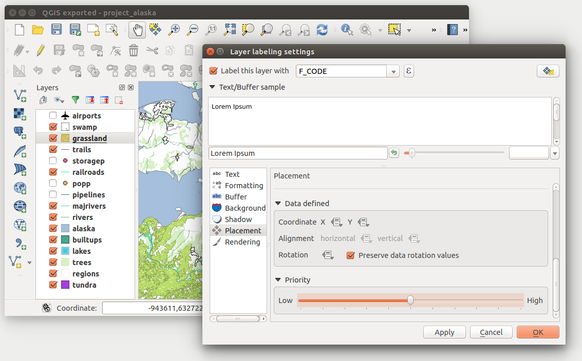
Task: Open the F_CODE field dropdown
Action: click(x=393, y=72)
